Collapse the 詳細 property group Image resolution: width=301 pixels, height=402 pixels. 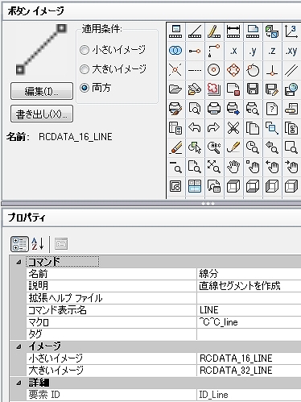[x=19, y=383]
